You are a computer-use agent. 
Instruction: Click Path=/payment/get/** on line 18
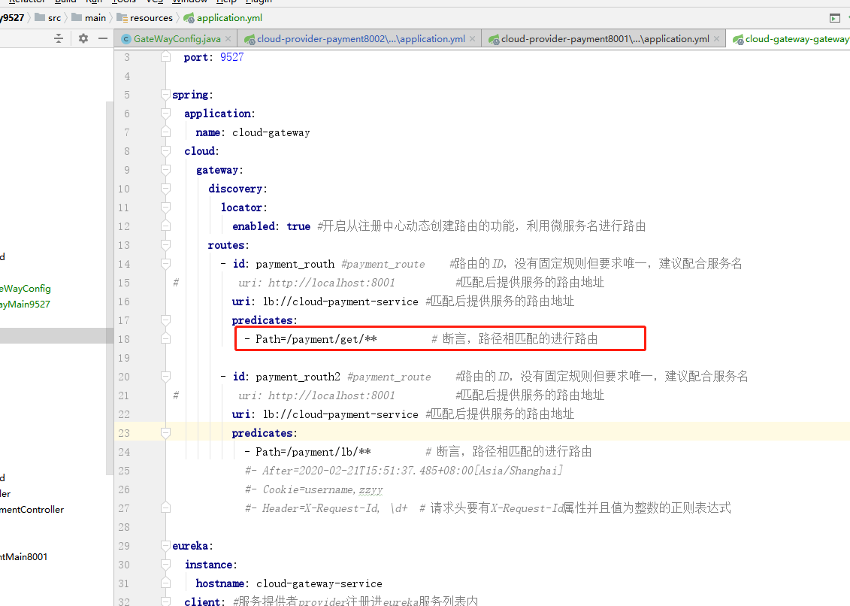pos(316,339)
